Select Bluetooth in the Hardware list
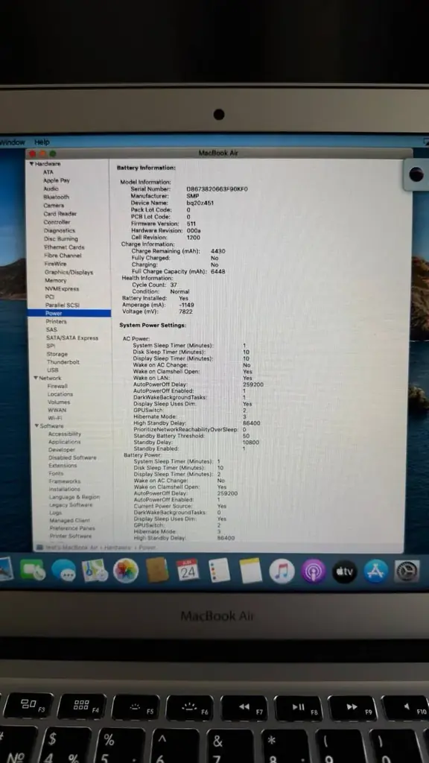This screenshot has height=763, width=429. tap(57, 197)
